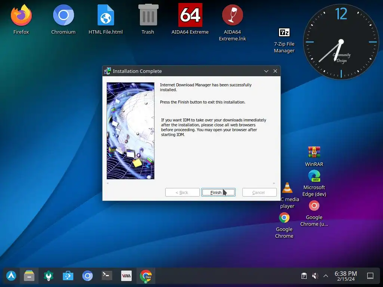Open the software store taskbar icon

pos(68,276)
